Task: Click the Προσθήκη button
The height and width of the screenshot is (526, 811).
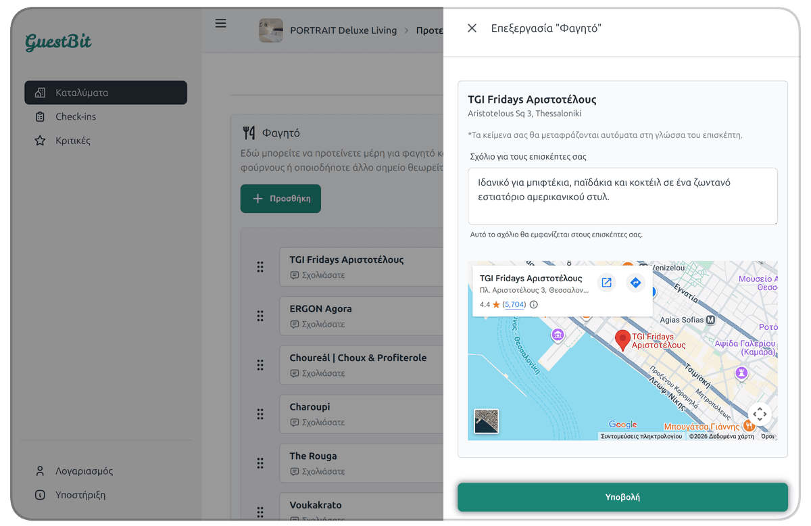Action: [x=280, y=198]
